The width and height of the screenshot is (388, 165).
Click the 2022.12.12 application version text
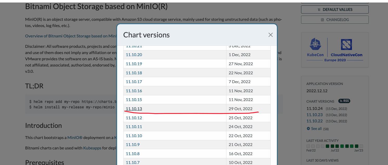tap(317, 91)
